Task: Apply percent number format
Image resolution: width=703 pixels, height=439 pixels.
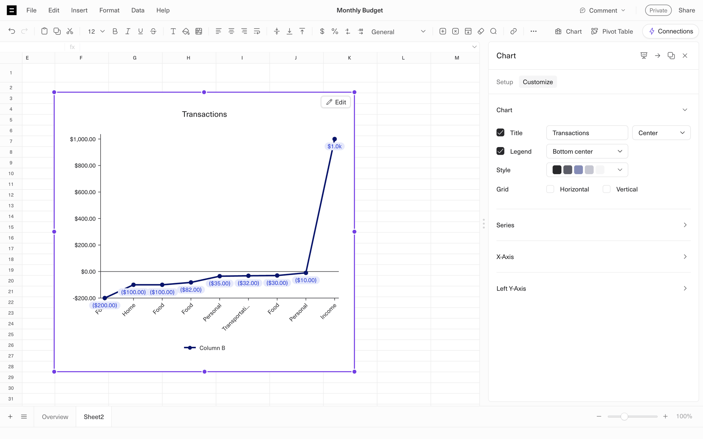Action: tap(335, 31)
